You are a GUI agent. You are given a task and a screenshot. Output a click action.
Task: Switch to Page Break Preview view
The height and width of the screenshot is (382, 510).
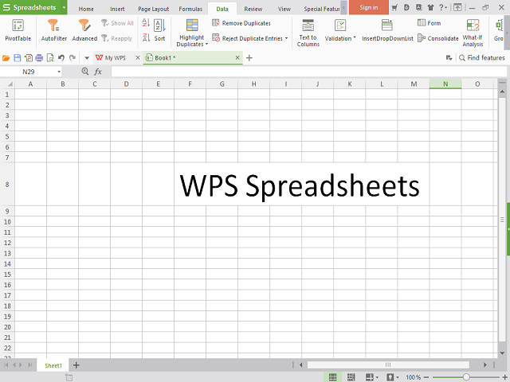pos(351,377)
